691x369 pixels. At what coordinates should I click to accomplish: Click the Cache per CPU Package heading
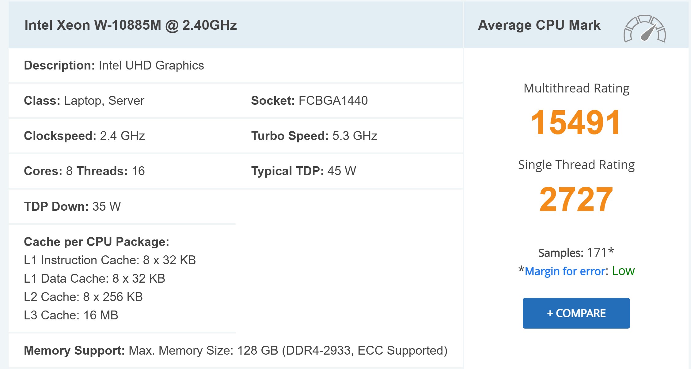click(97, 242)
